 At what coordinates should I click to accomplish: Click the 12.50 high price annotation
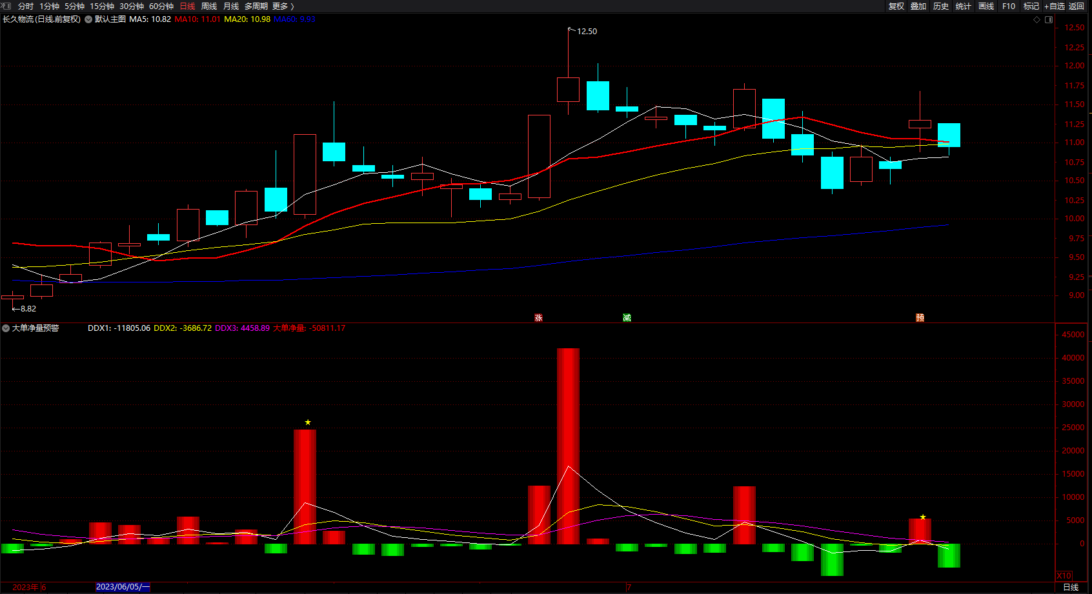click(x=587, y=32)
